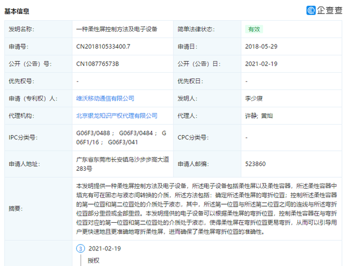
Task: Click the CPC分类号 label cell
Action: click(x=207, y=137)
